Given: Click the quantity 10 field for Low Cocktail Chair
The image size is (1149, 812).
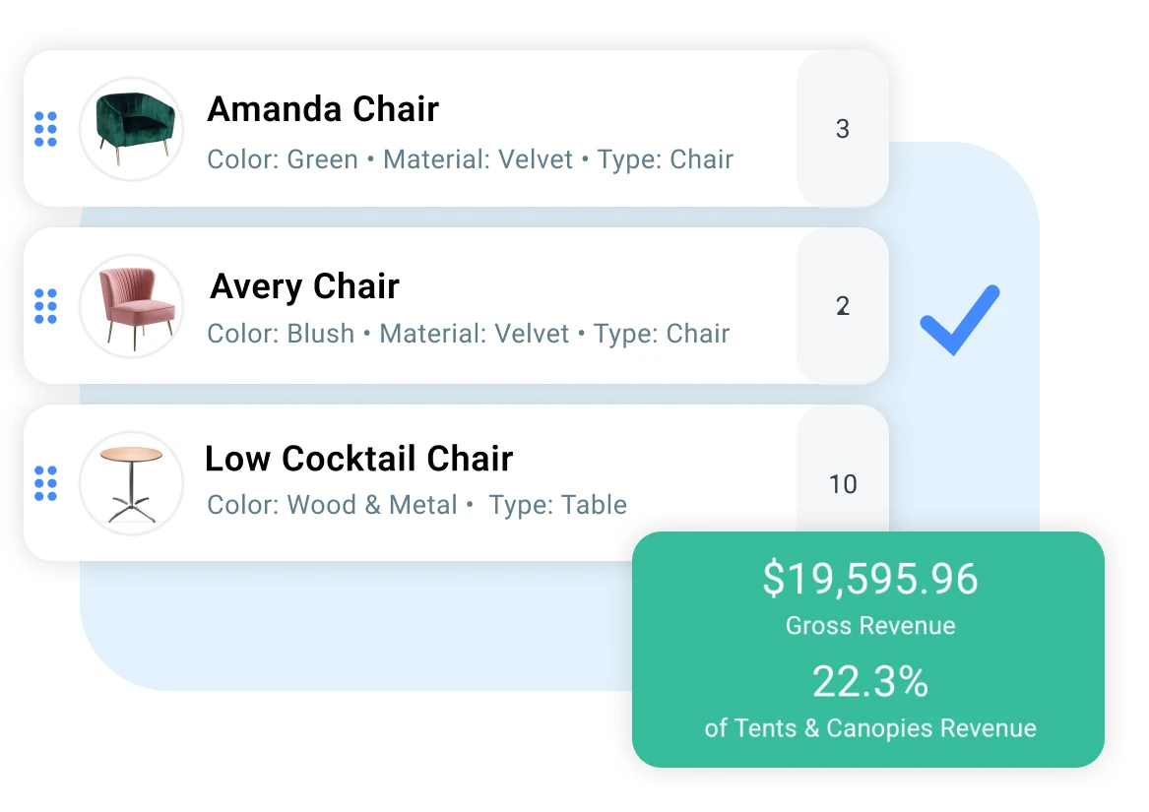Looking at the screenshot, I should click(x=843, y=483).
